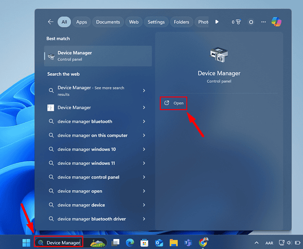Expand the Device Manager web result chevron
Viewport: 303px width, 249px height.
pos(144,107)
